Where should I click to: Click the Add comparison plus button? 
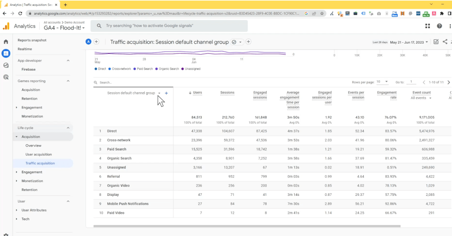[x=96, y=42]
